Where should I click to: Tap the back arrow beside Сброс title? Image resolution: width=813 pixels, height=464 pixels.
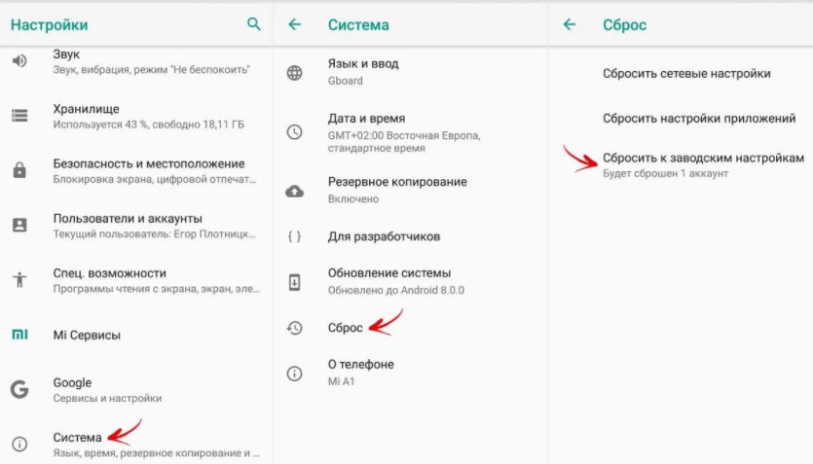click(570, 23)
